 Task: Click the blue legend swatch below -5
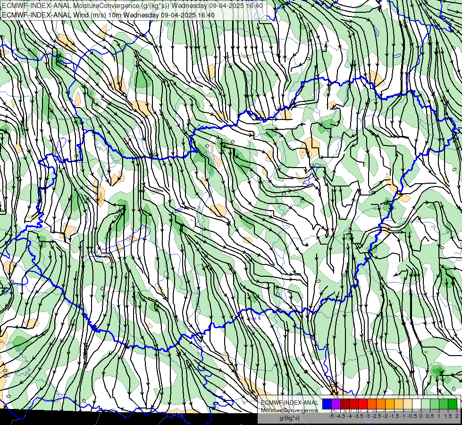pos(327,404)
